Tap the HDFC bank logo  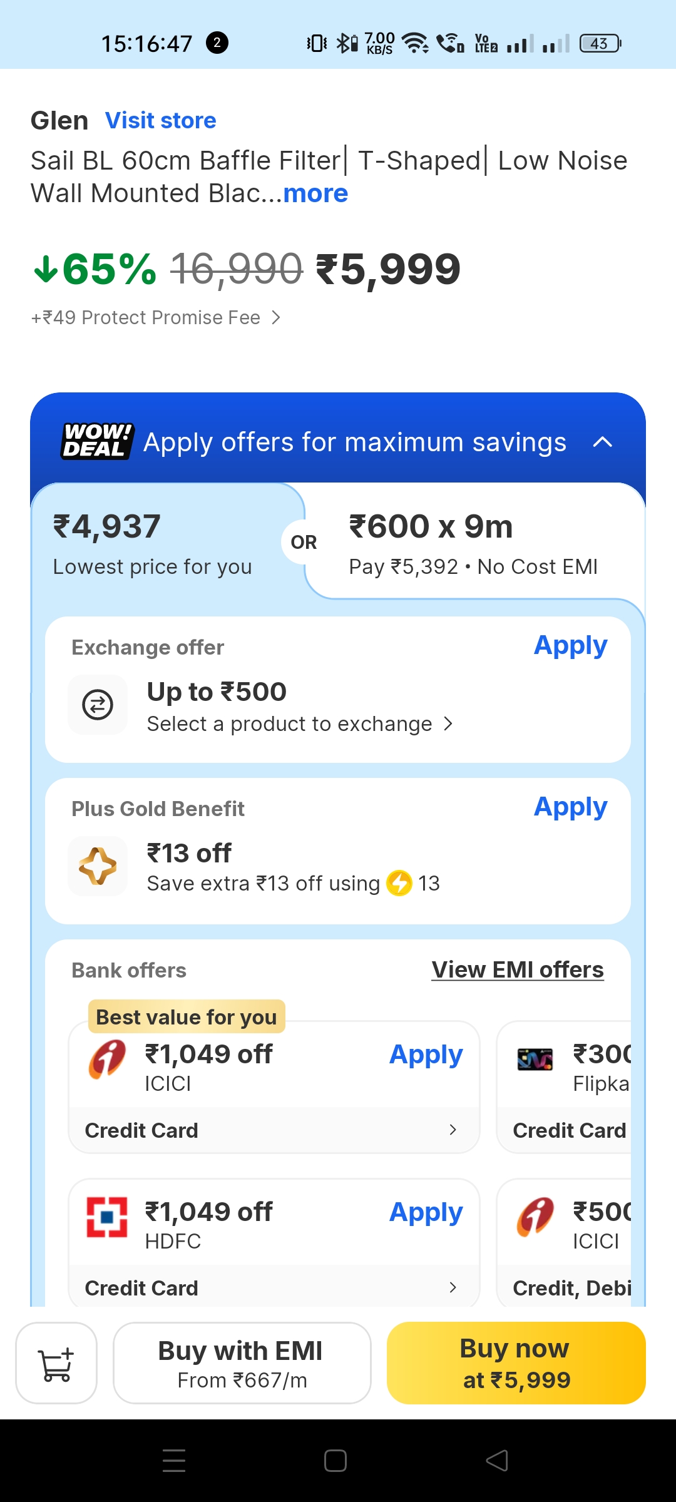coord(107,1217)
